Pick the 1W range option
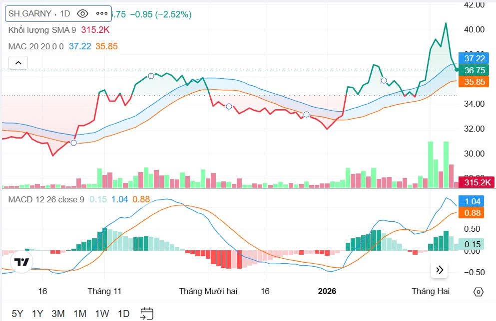The height and width of the screenshot is (321, 496). pyautogui.click(x=102, y=314)
